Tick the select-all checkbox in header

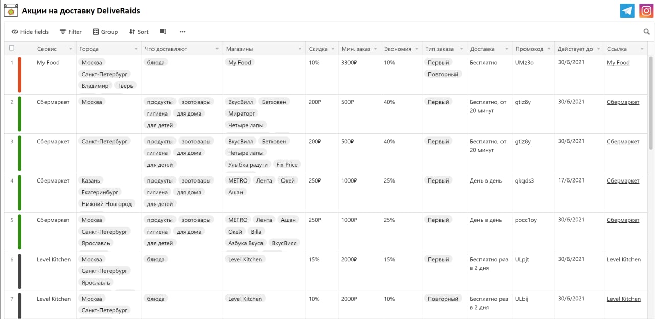[x=12, y=48]
